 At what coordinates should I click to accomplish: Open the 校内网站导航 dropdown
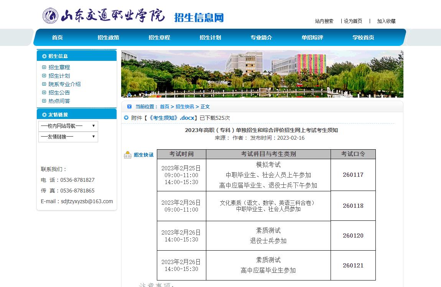coord(68,126)
